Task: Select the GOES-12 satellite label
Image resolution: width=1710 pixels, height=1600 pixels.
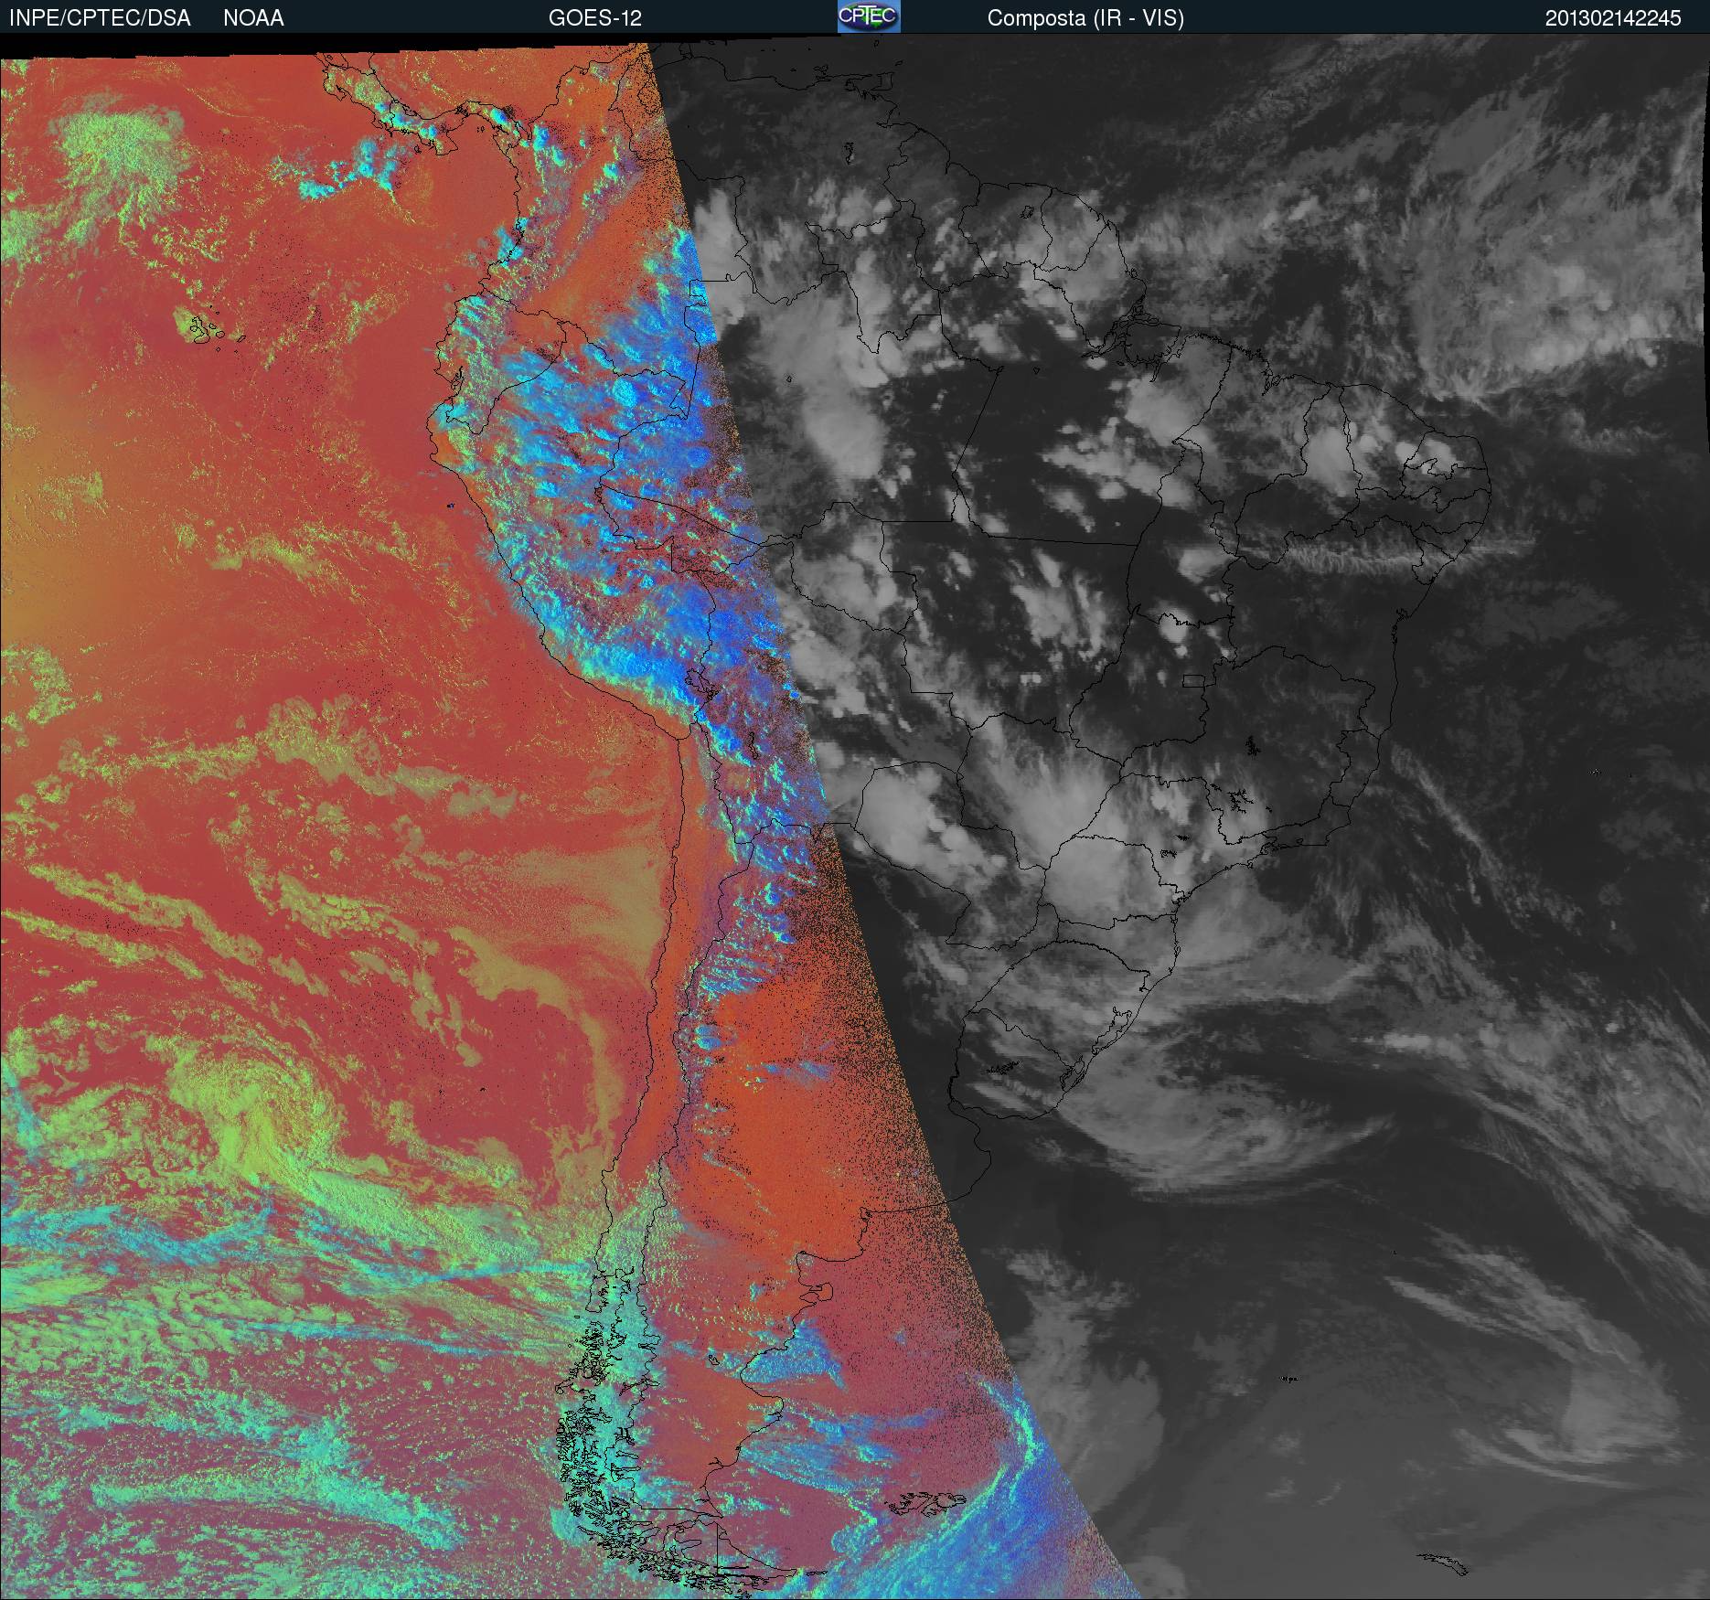Action: (595, 18)
